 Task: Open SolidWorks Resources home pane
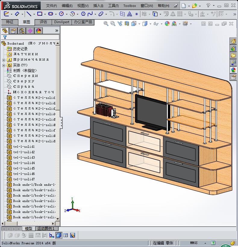(x=233, y=41)
